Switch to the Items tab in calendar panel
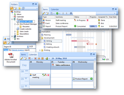 (x=23, y=54)
